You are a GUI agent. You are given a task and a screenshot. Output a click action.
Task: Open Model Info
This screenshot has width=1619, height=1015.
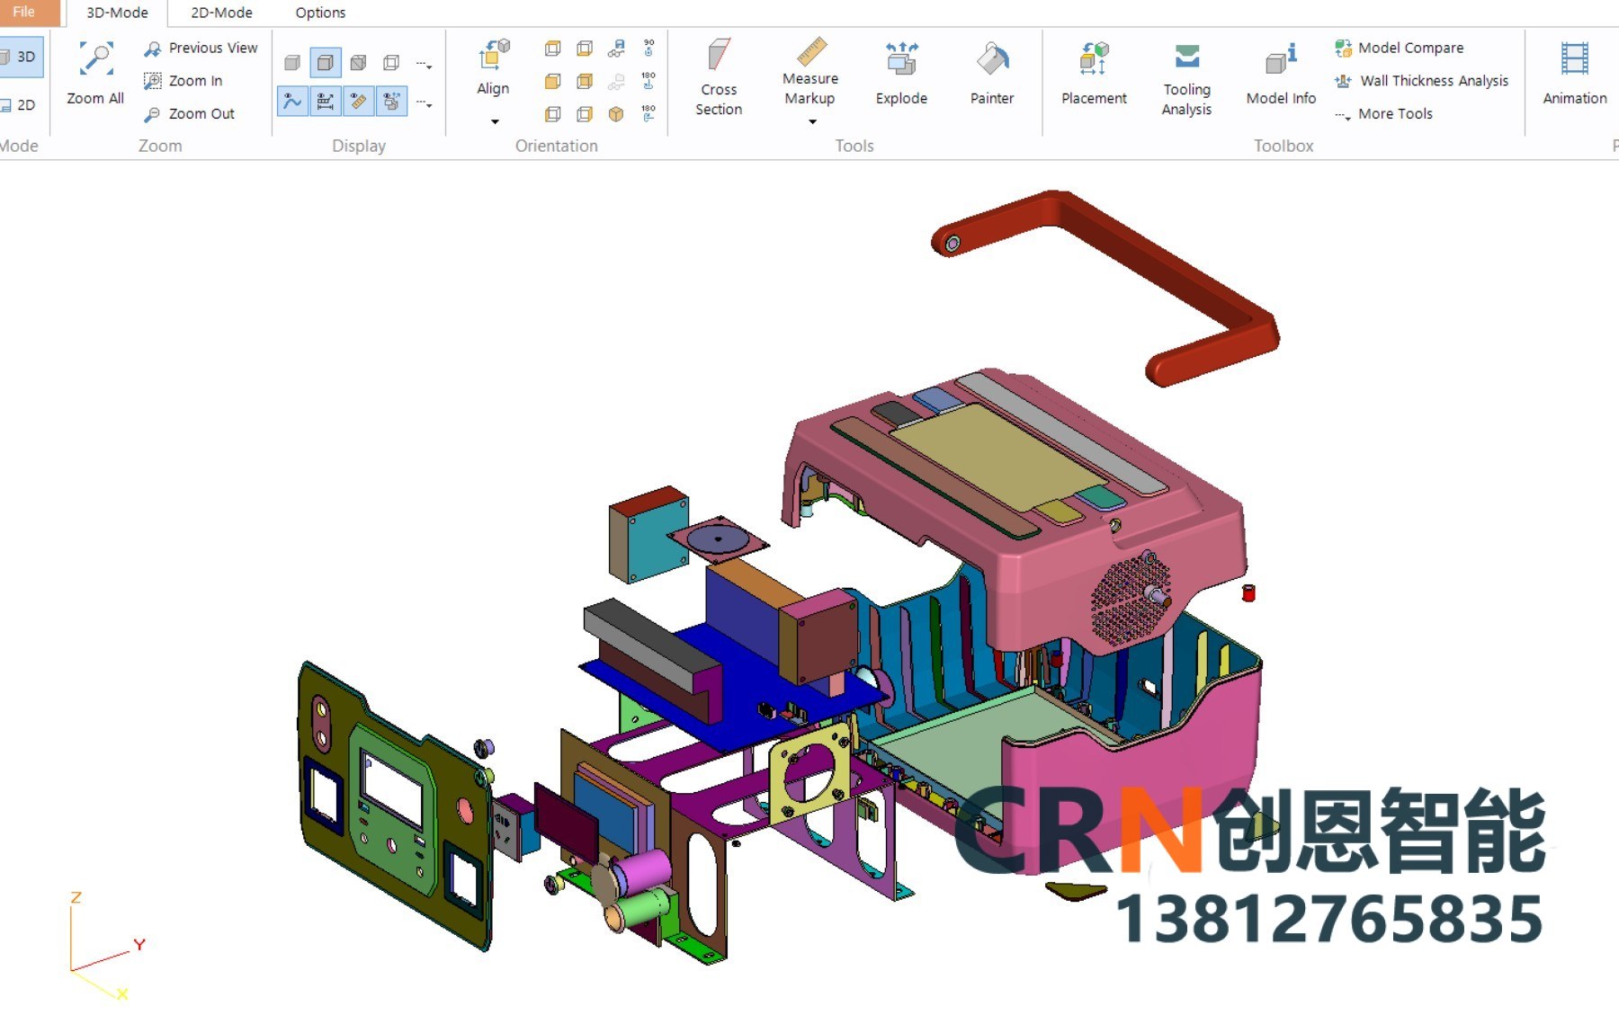[1281, 74]
